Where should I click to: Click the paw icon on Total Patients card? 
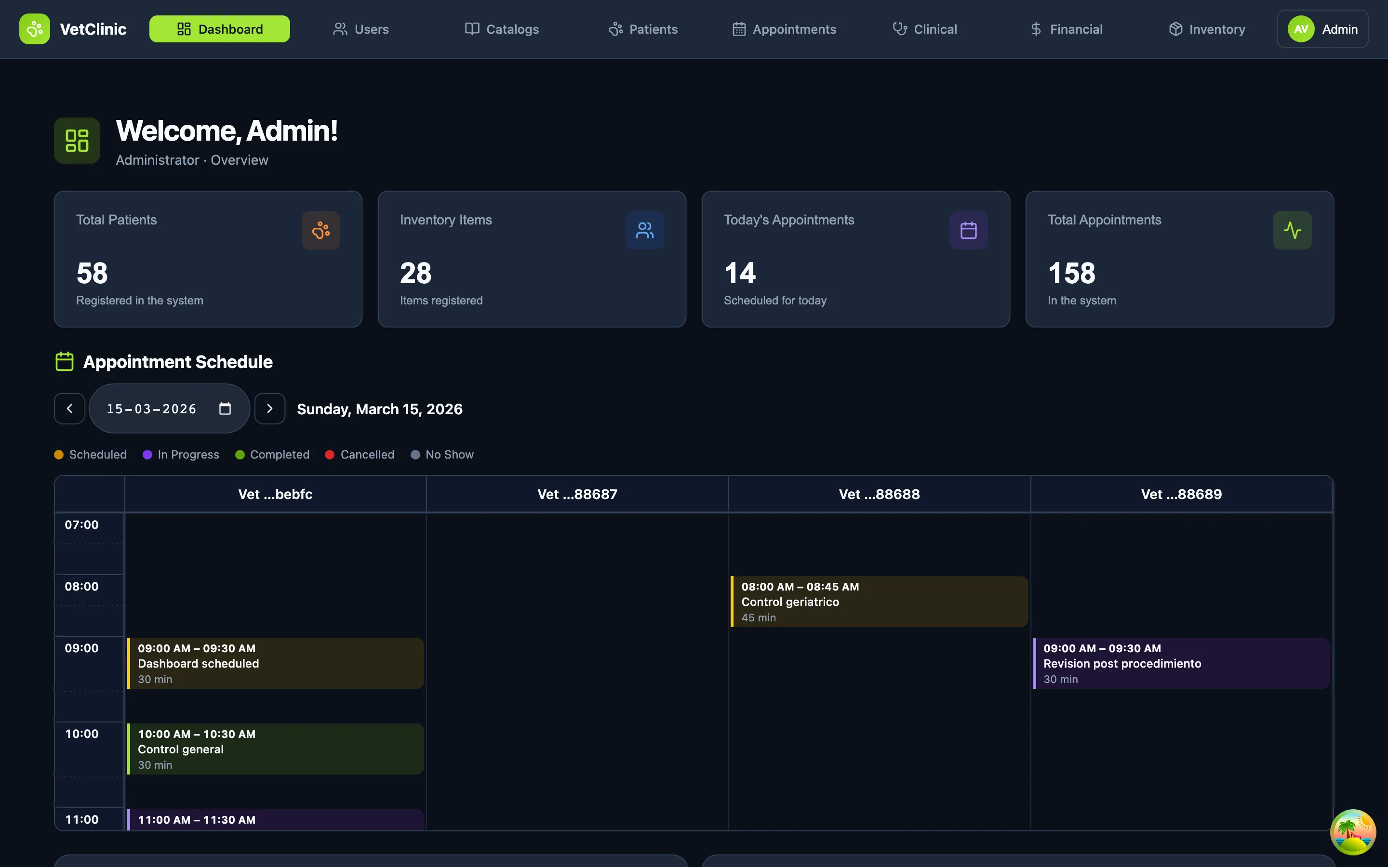[x=320, y=231]
